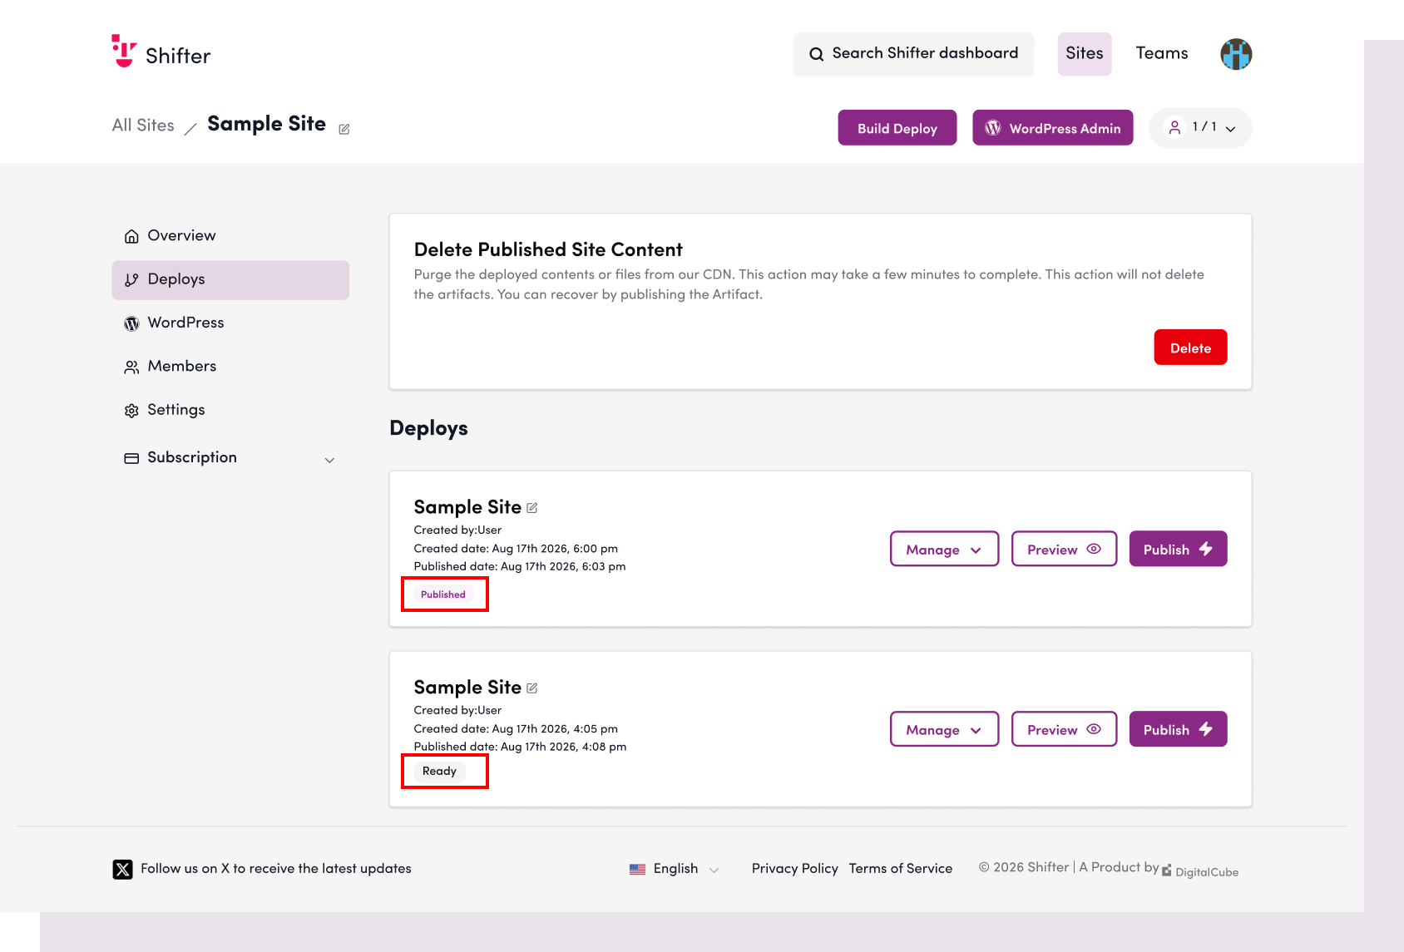The height and width of the screenshot is (952, 1404).
Task: Click edit icon of the Published deploy title
Action: tap(532, 507)
